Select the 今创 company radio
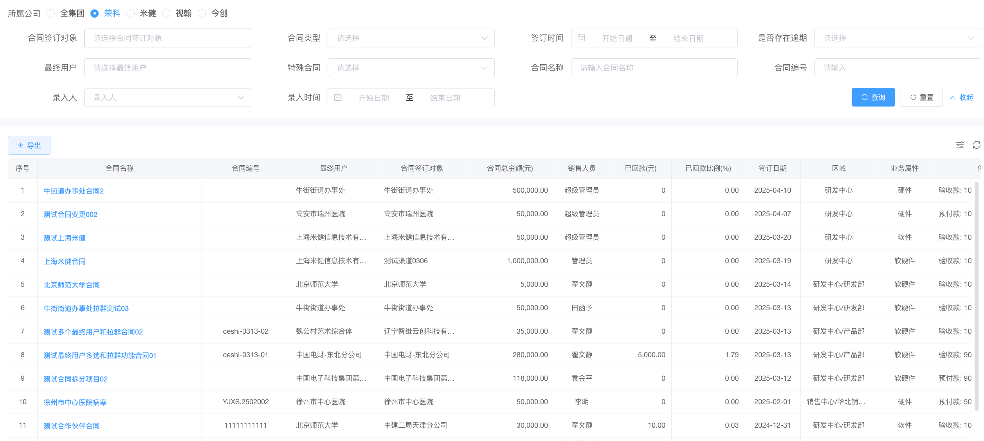Image resolution: width=984 pixels, height=441 pixels. [202, 14]
